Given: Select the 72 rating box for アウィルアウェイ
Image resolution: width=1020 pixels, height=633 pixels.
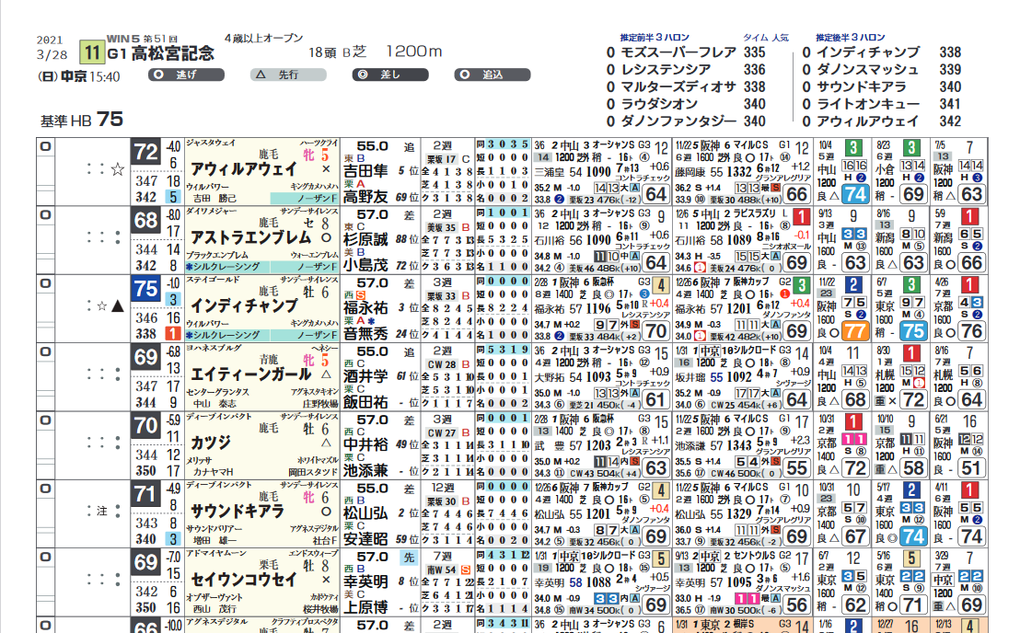Looking at the screenshot, I should pos(145,152).
